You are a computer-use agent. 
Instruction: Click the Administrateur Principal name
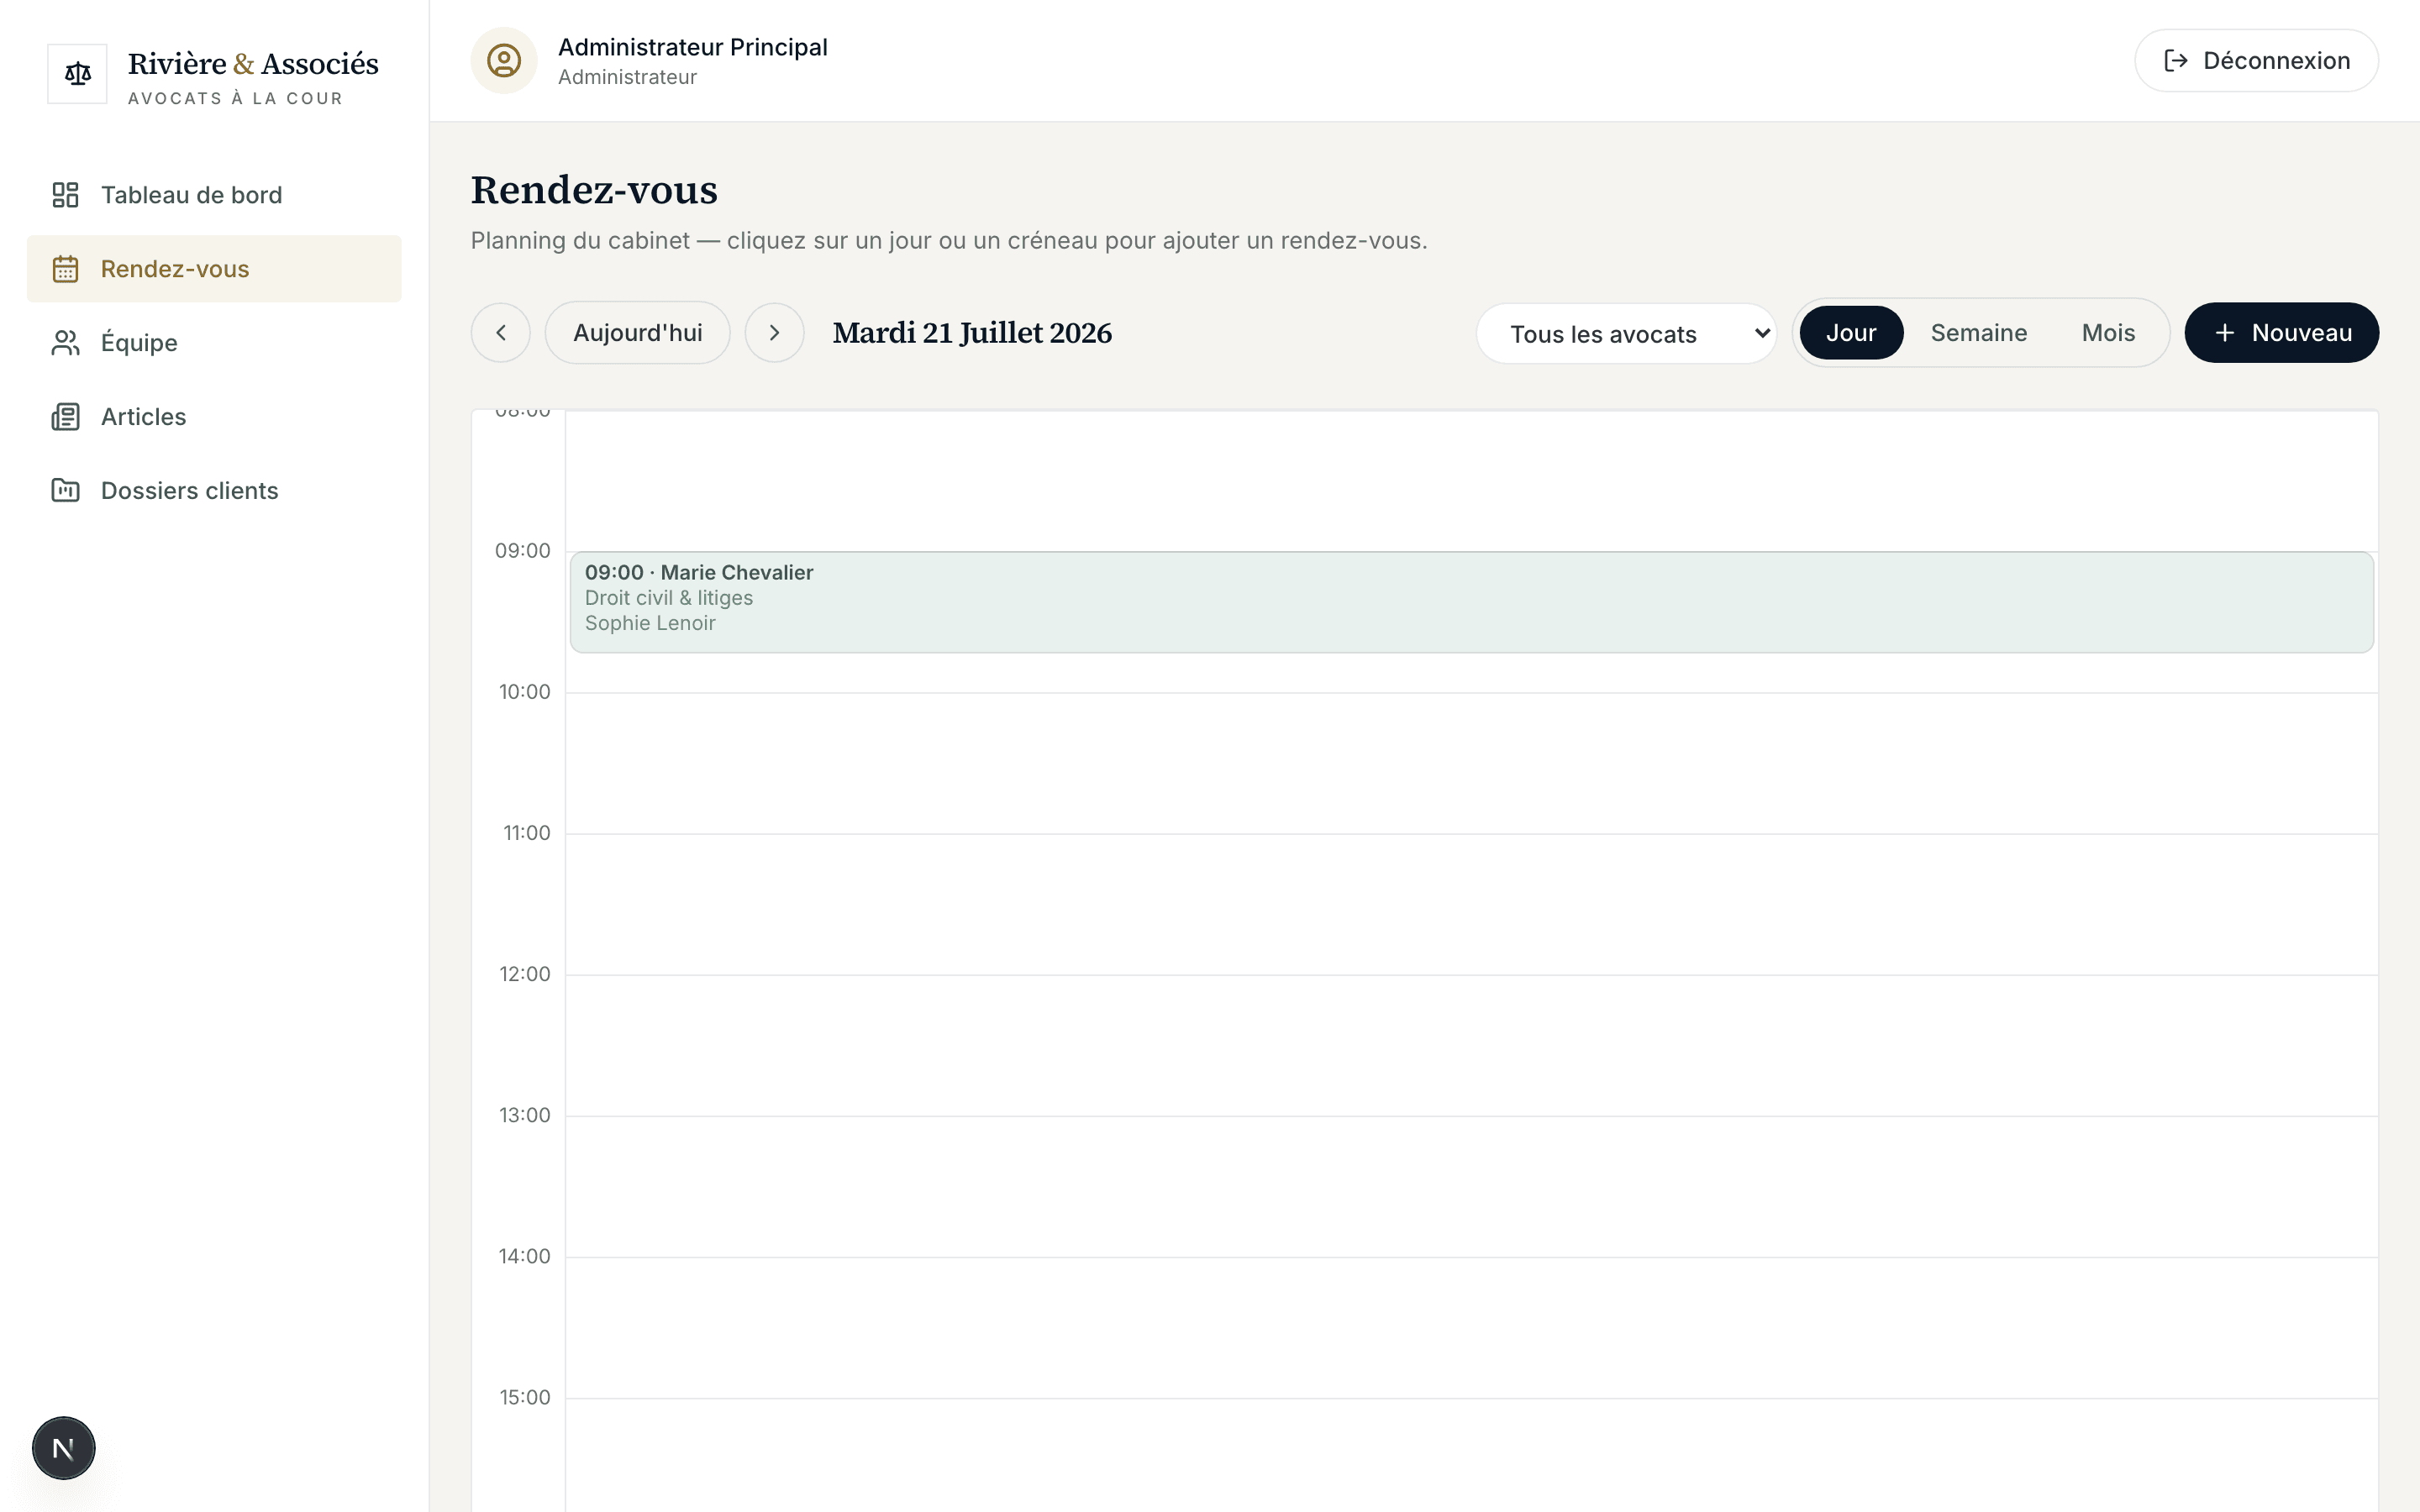click(693, 47)
